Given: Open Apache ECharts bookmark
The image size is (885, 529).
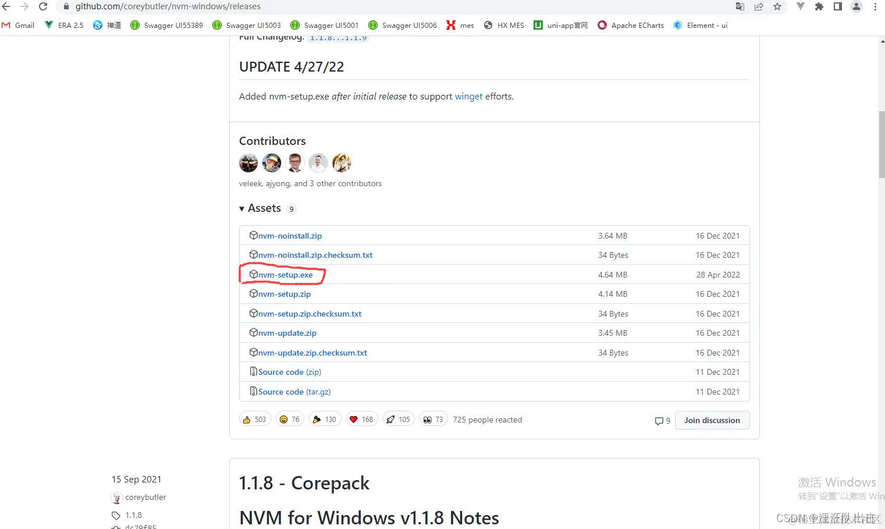Looking at the screenshot, I should tap(631, 25).
